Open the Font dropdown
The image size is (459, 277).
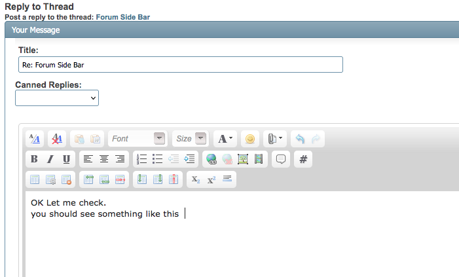click(x=138, y=139)
